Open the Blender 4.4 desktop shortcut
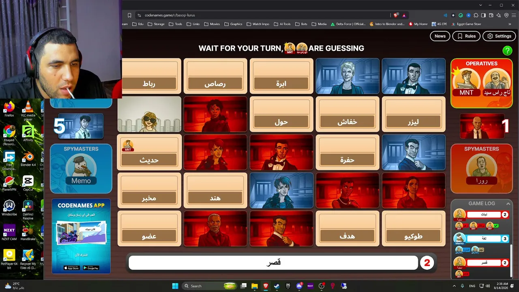Viewport: 519px width, 292px height. tap(28, 159)
